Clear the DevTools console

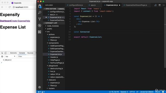click(2, 57)
